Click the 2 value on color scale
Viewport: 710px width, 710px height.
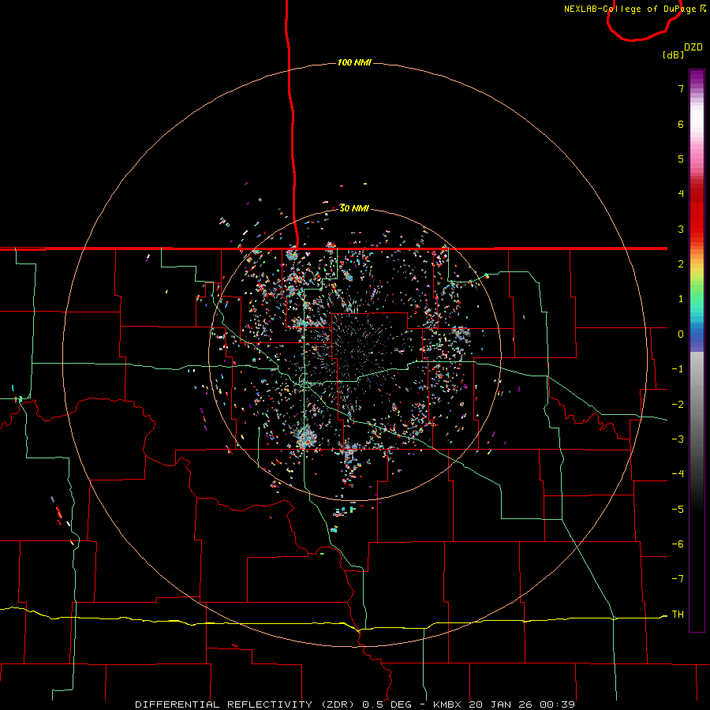(681, 264)
